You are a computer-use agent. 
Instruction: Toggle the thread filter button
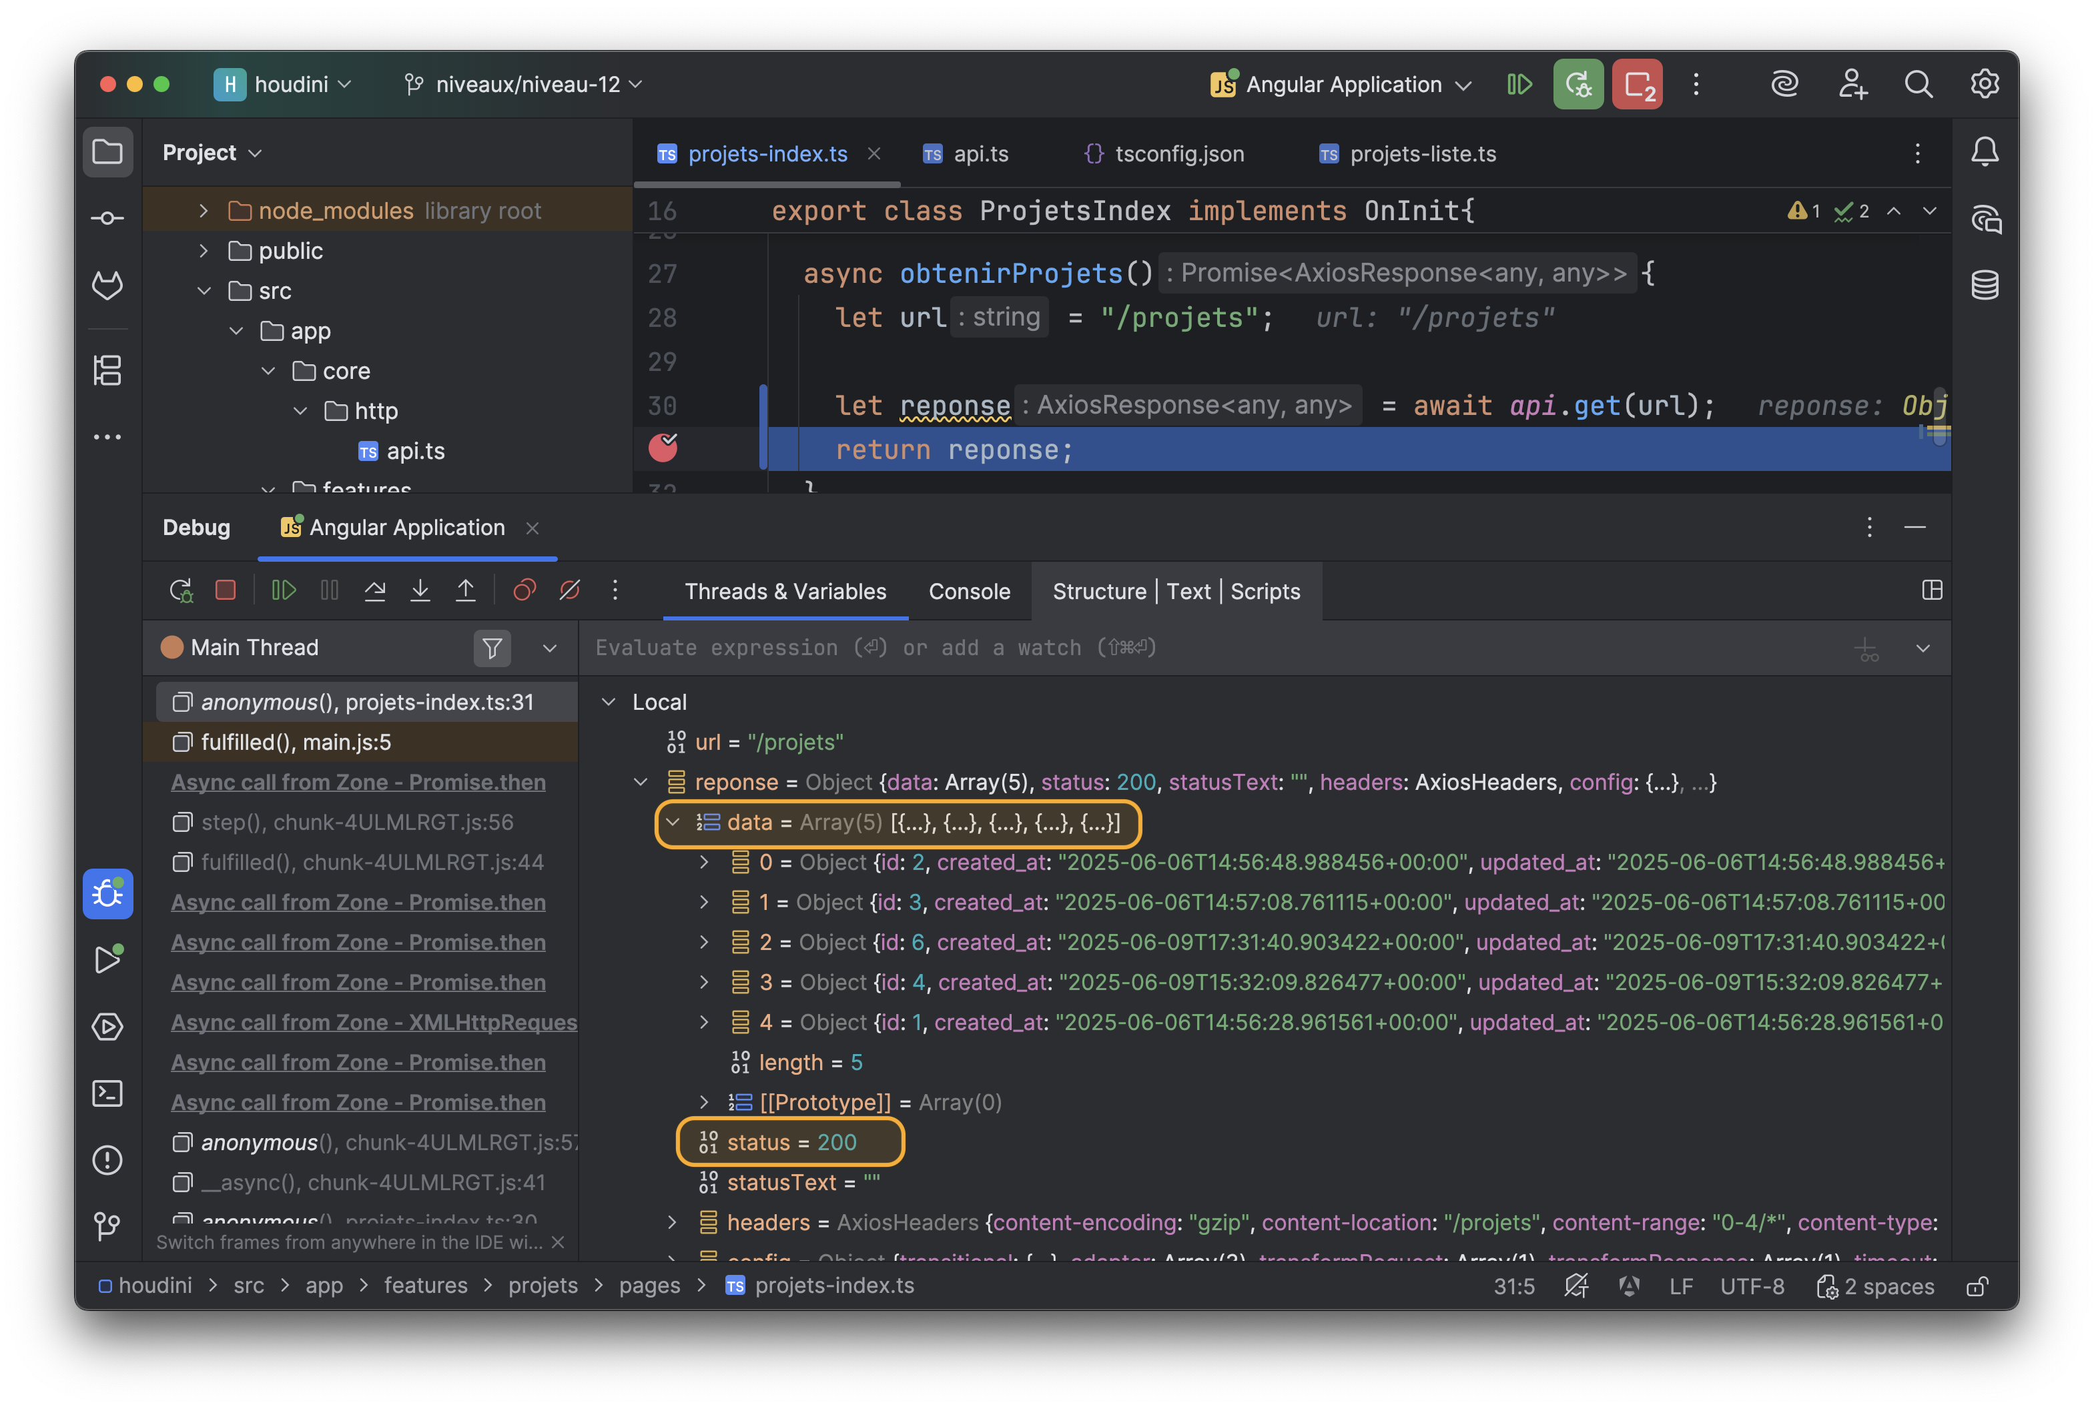pyautogui.click(x=492, y=648)
